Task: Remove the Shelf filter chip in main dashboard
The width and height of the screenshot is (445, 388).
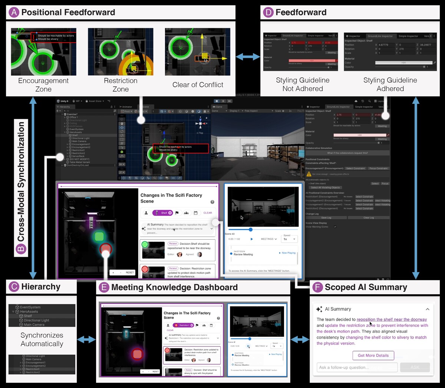Action: pos(170,213)
